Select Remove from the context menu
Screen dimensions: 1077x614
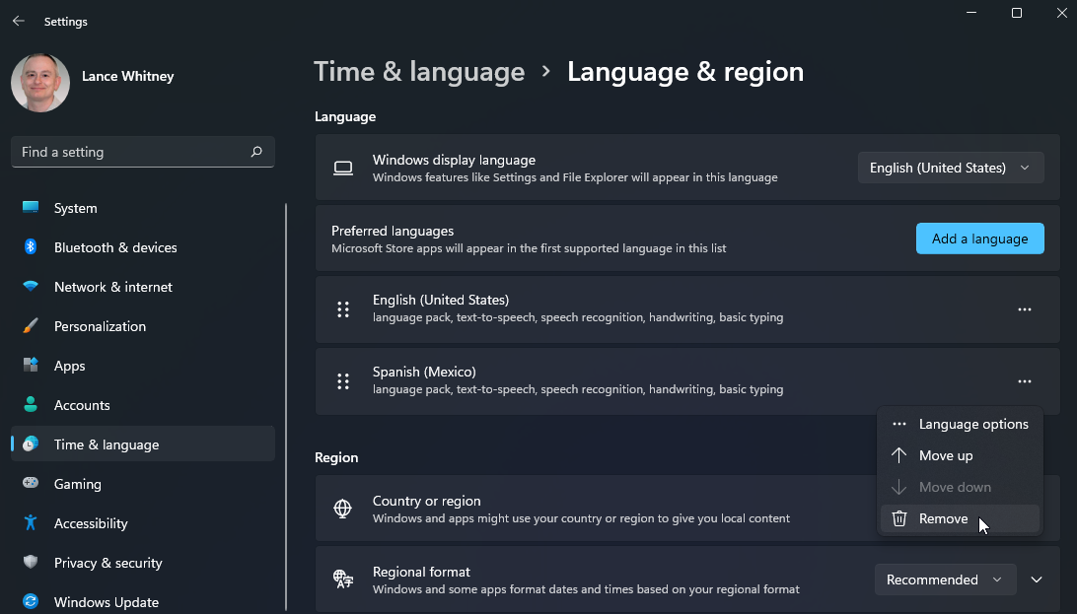pos(943,518)
